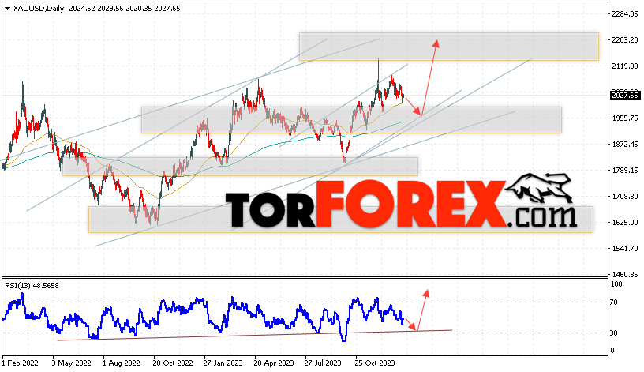Screen dimensions: 644x372
Task: Click the 1789.15 price axis label
Action: click(x=625, y=170)
